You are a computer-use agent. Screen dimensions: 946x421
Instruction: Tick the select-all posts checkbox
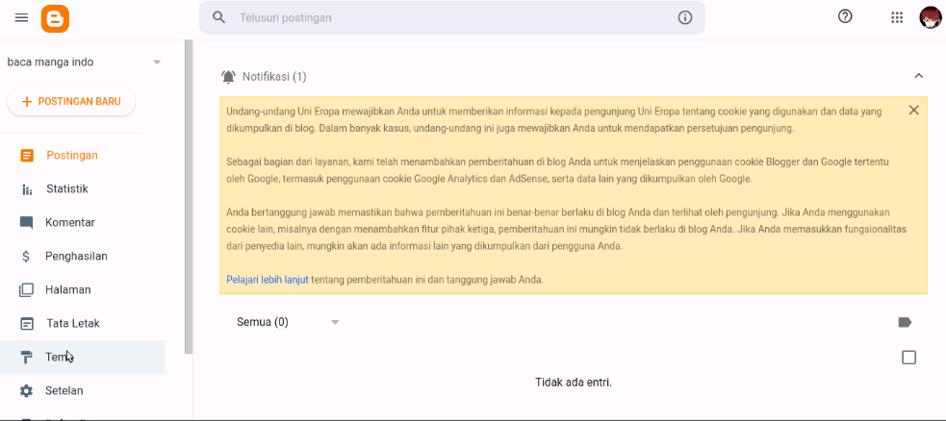908,358
